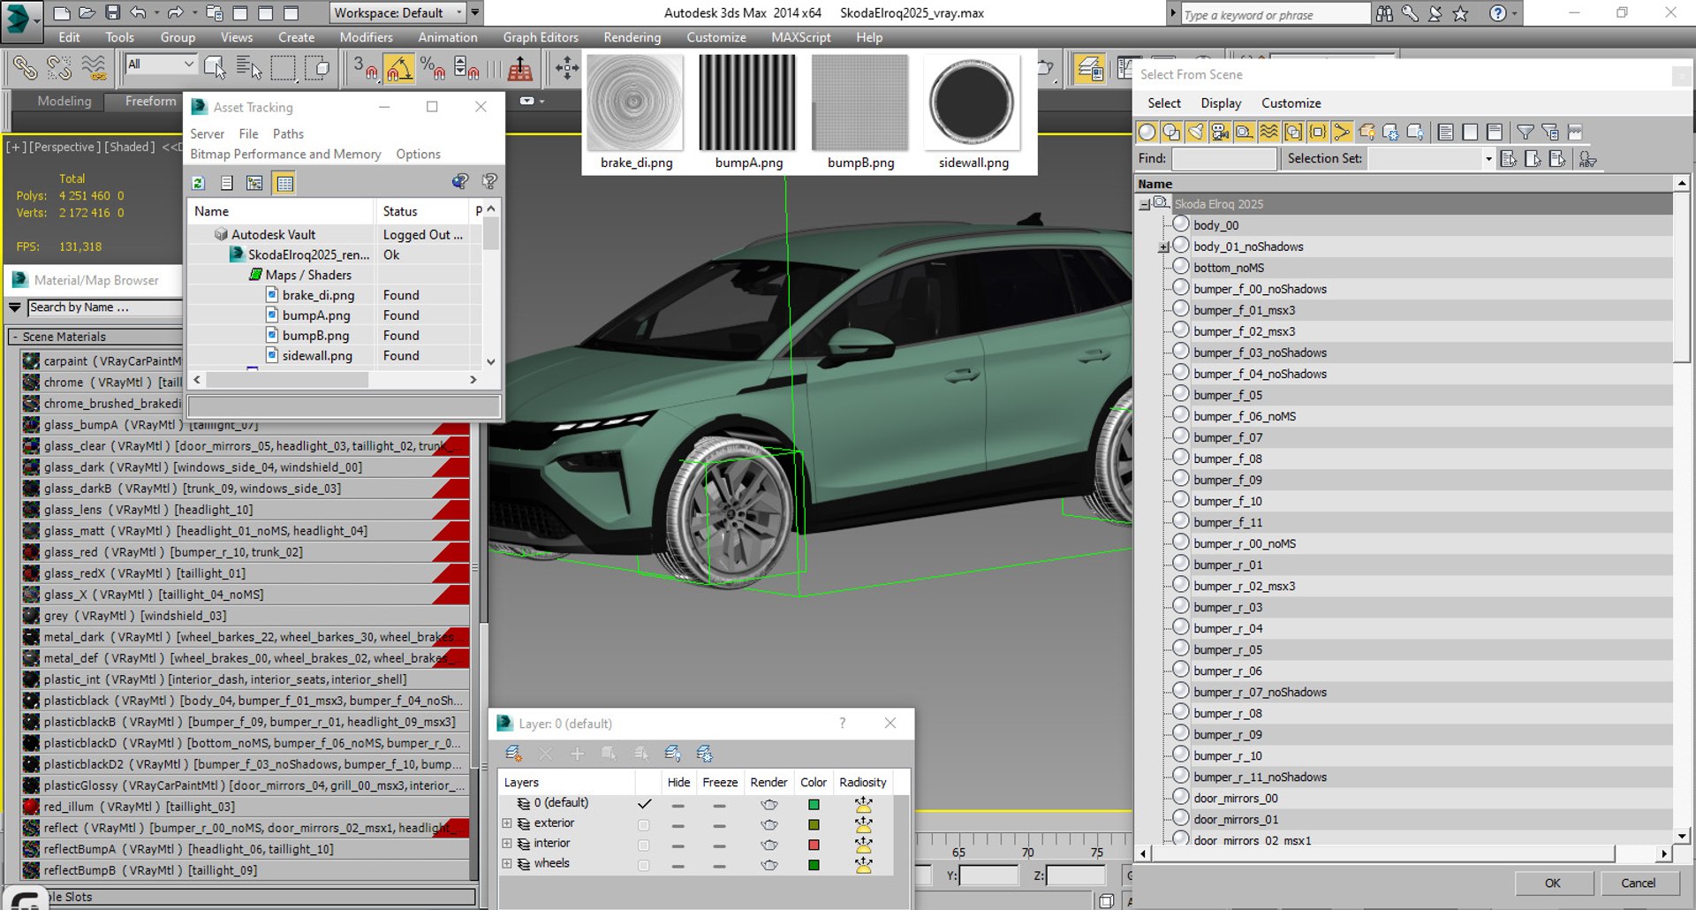
Task: Click the Binoculars search icon in title bar
Action: click(x=1384, y=13)
